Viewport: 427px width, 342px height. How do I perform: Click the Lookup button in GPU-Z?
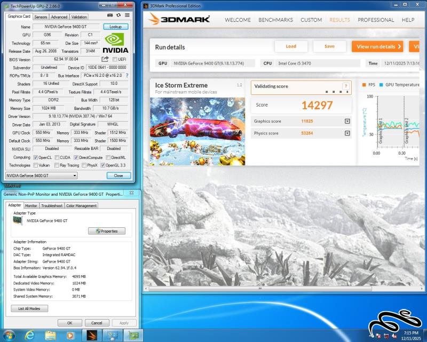115,27
